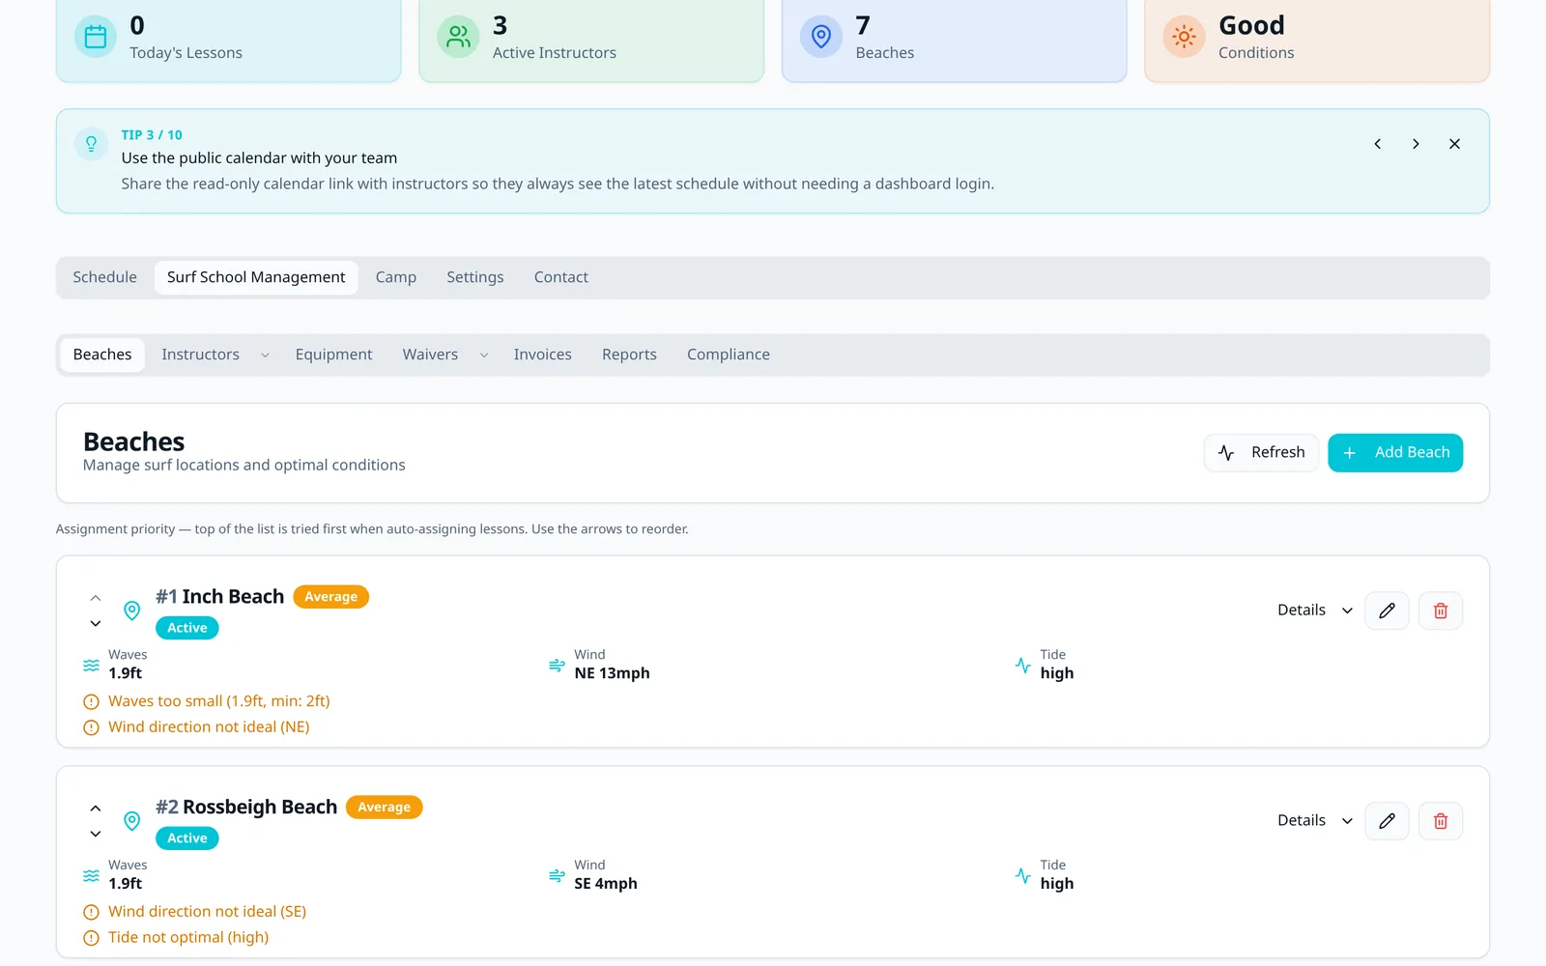Click the Add Beach button
1546x966 pixels.
tap(1395, 453)
